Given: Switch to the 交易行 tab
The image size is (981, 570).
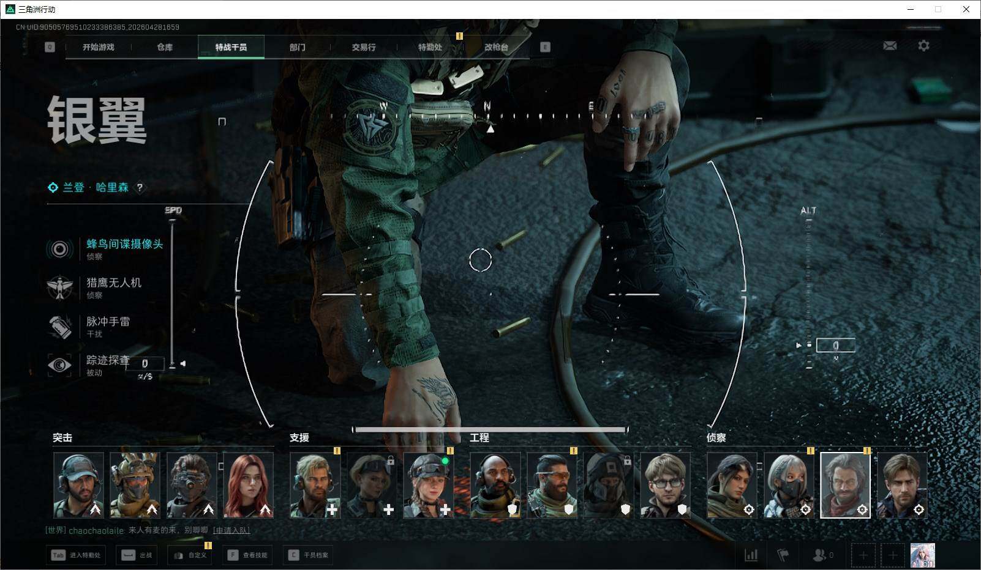Looking at the screenshot, I should pos(364,47).
